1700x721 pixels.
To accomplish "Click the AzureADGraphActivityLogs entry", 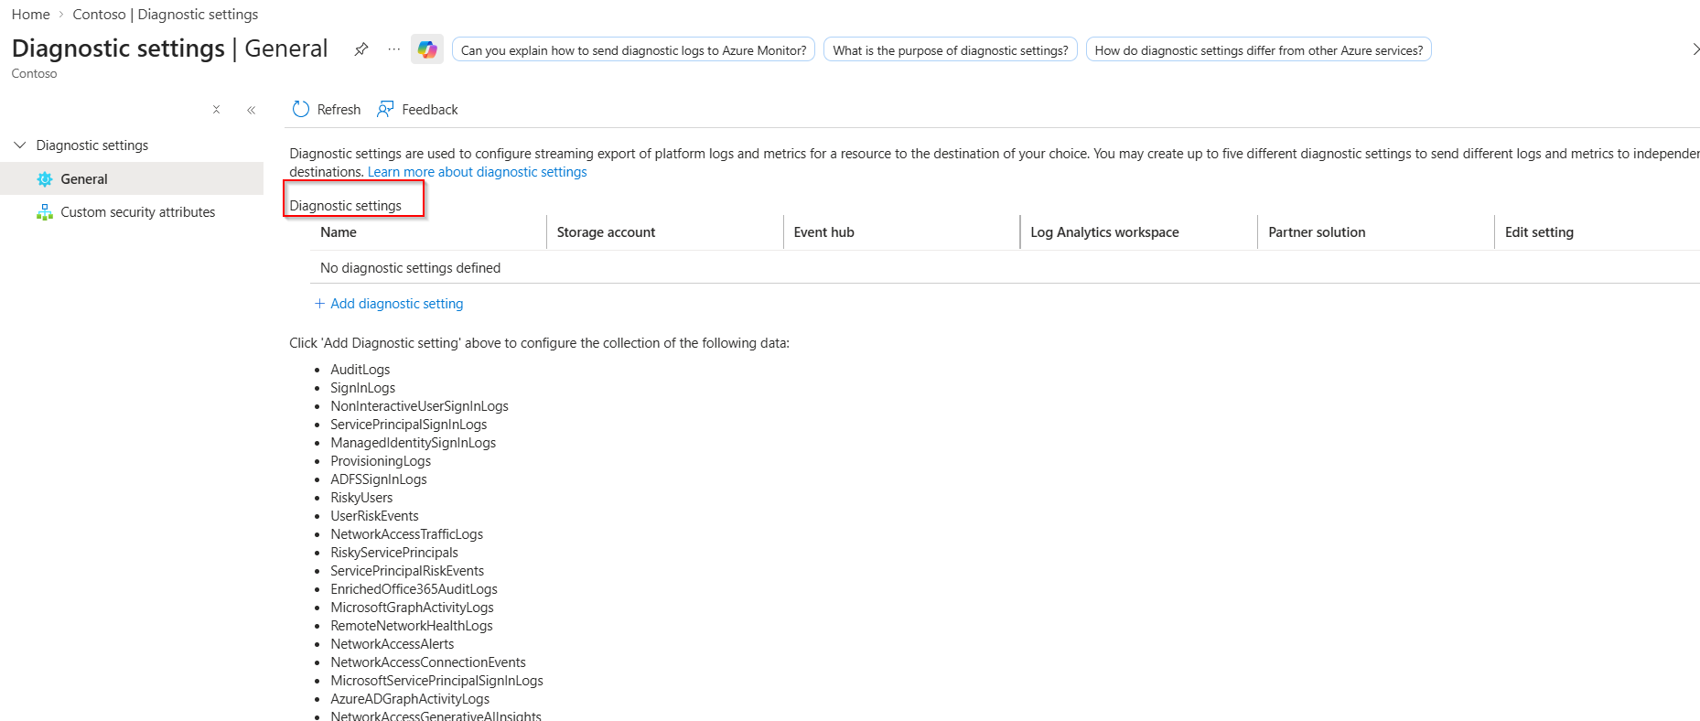I will 410,699.
